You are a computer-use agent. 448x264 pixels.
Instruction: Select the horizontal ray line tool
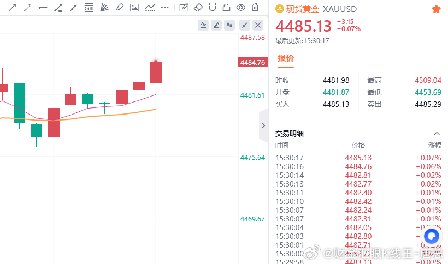[x=43, y=8]
